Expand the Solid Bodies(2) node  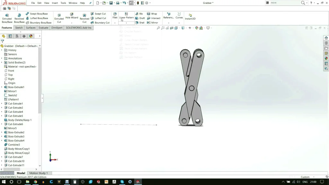(2, 63)
